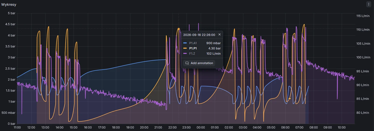Click the 115 L/min right axis label

(363, 16)
